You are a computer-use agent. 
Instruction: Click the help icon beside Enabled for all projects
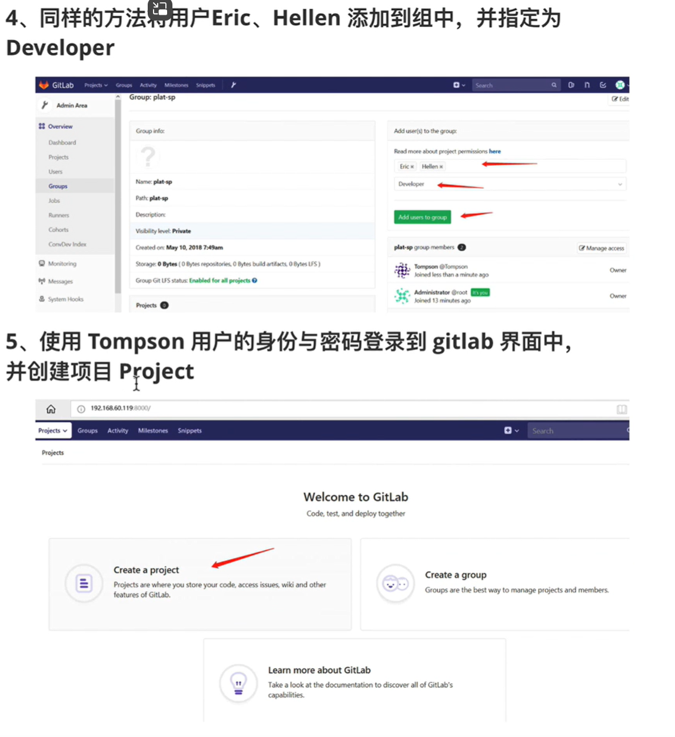pos(254,281)
